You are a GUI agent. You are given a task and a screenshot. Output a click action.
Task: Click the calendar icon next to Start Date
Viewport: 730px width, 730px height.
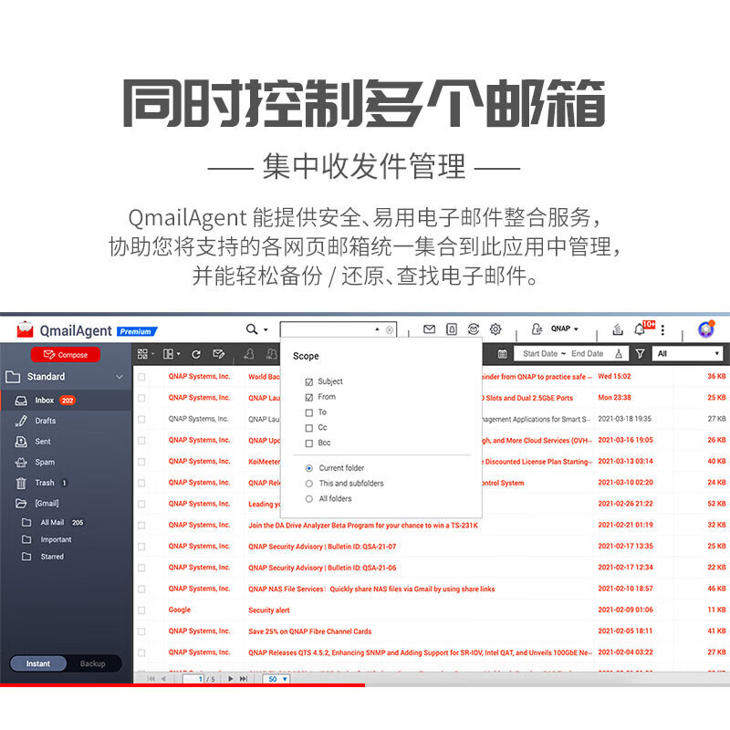(502, 353)
